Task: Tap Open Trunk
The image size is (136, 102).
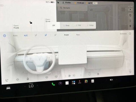Action: coord(48,20)
